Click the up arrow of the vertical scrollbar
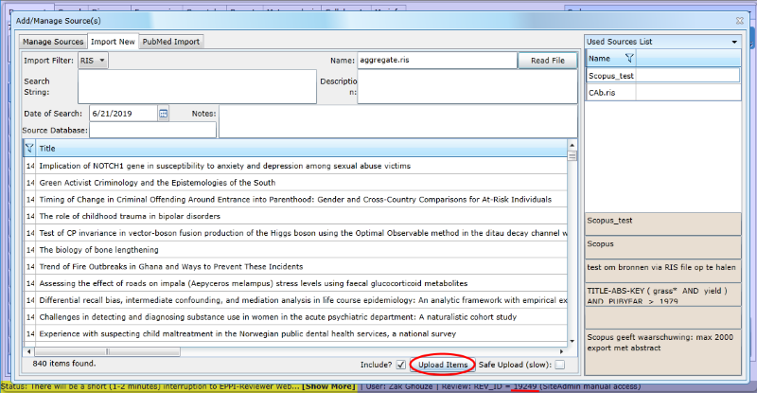The width and height of the screenshot is (757, 393). [x=572, y=145]
